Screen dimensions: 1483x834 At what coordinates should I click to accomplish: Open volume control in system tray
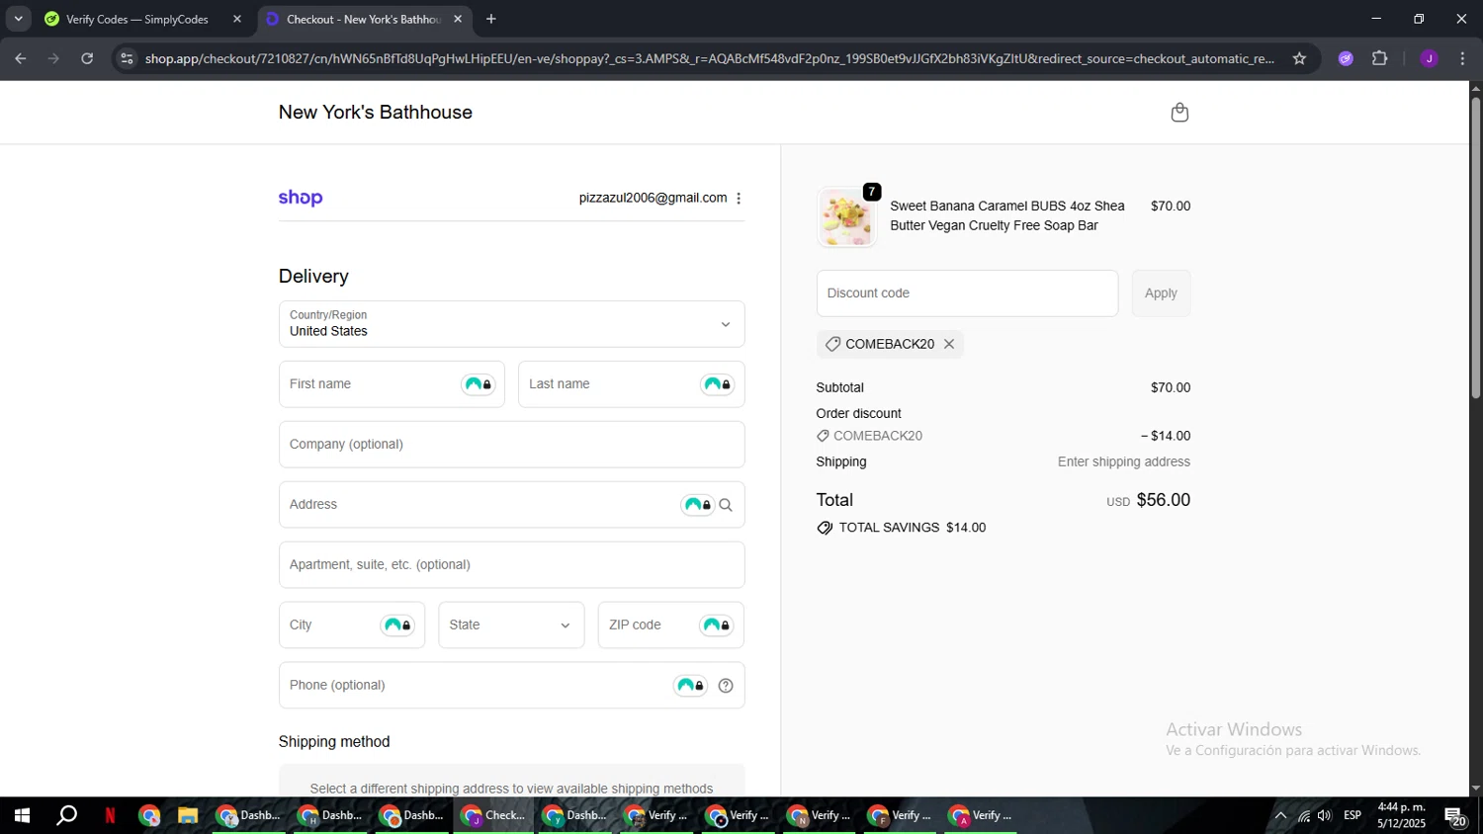point(1325,816)
